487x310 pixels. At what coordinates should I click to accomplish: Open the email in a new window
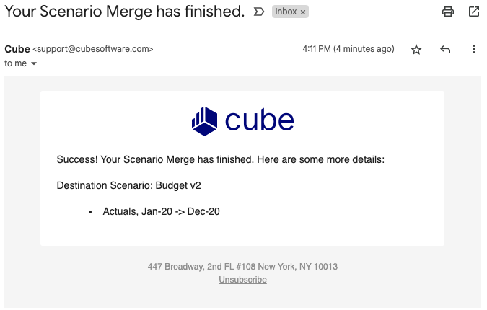click(473, 12)
